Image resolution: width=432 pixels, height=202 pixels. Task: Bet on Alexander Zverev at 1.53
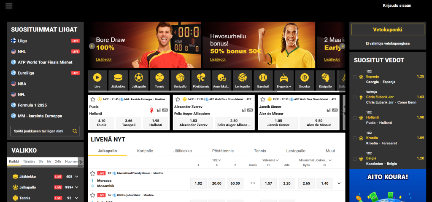pyautogui.click(x=193, y=123)
